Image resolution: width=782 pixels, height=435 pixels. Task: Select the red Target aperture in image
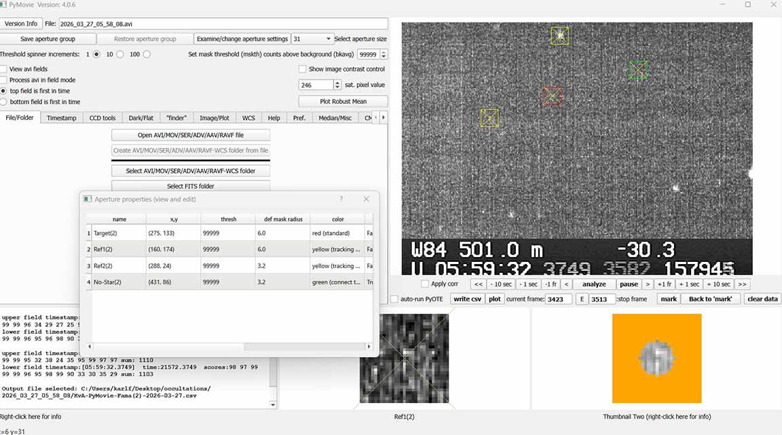pyautogui.click(x=552, y=96)
